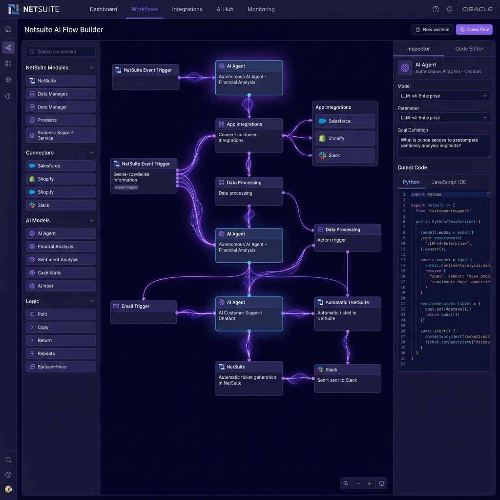The image size is (500, 500).
Task: Select Slack in Connectors list
Action: 61,205
